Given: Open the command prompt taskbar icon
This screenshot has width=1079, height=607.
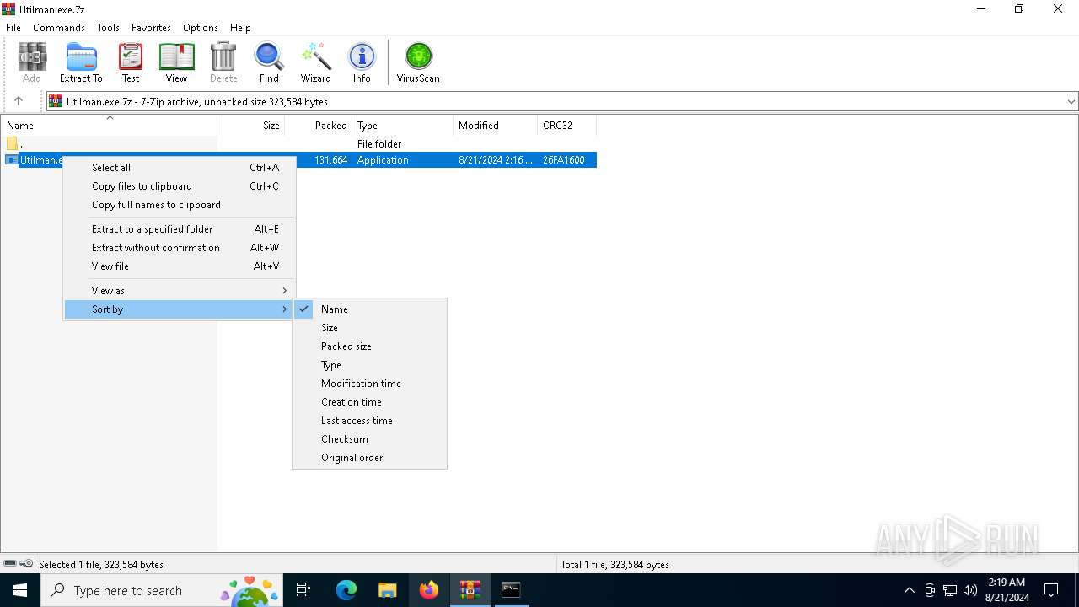Looking at the screenshot, I should pos(511,590).
